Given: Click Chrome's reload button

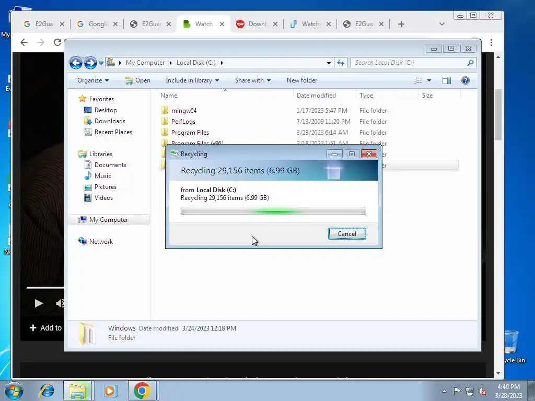Looking at the screenshot, I should [57, 42].
